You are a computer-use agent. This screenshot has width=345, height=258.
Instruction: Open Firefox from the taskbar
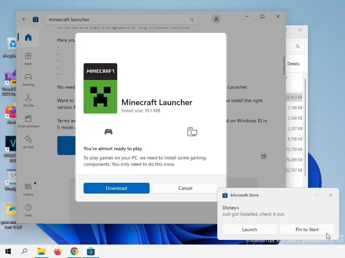coord(58,251)
